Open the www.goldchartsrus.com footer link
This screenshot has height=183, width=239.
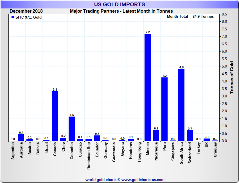(143, 180)
